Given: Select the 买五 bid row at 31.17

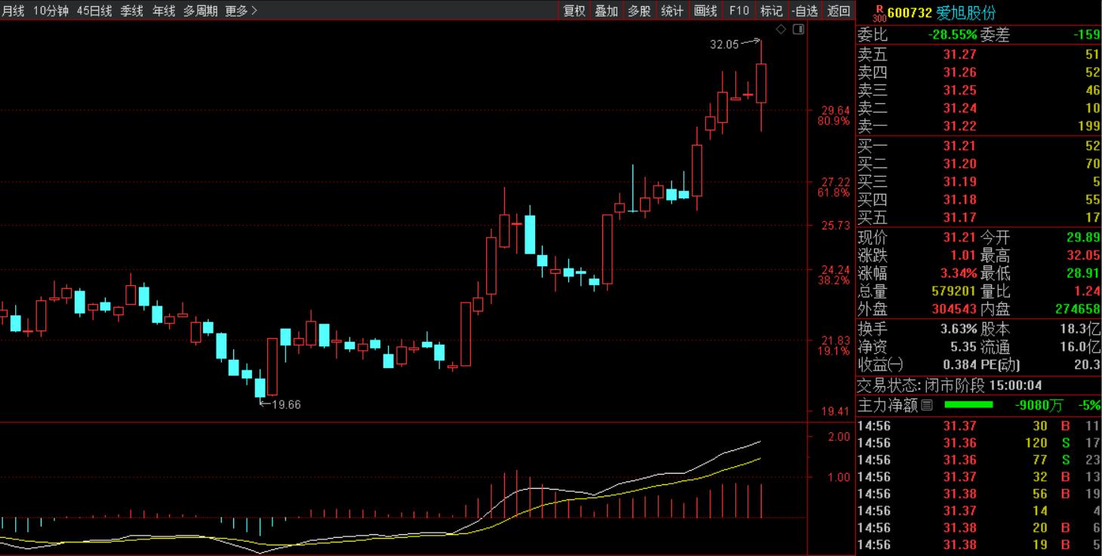Looking at the screenshot, I should [978, 218].
